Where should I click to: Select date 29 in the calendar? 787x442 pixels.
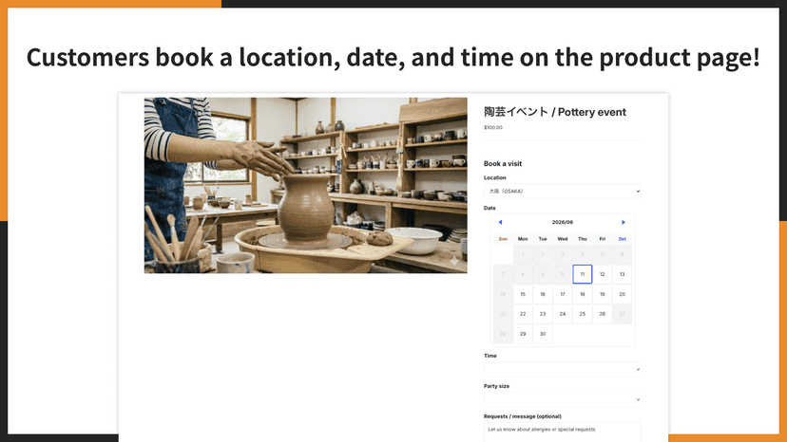click(x=523, y=334)
